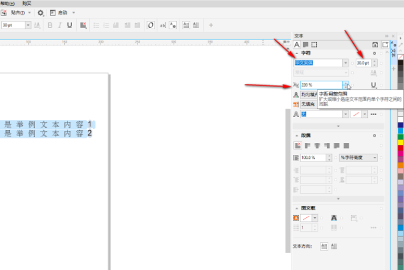404x270 pixels.
Task: Open the line spacing unit dropdown
Action: (375, 158)
